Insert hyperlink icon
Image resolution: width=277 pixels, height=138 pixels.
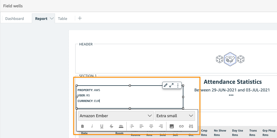tap(181, 126)
